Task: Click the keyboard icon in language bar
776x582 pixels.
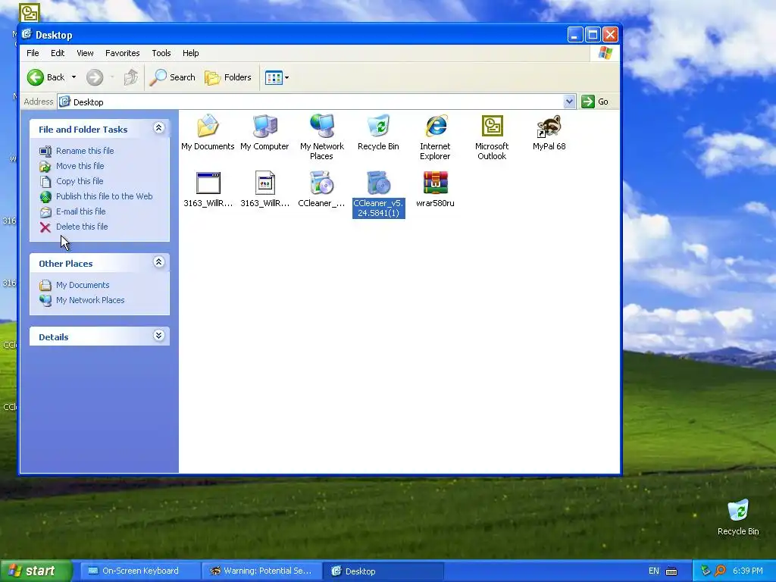Action: (671, 571)
